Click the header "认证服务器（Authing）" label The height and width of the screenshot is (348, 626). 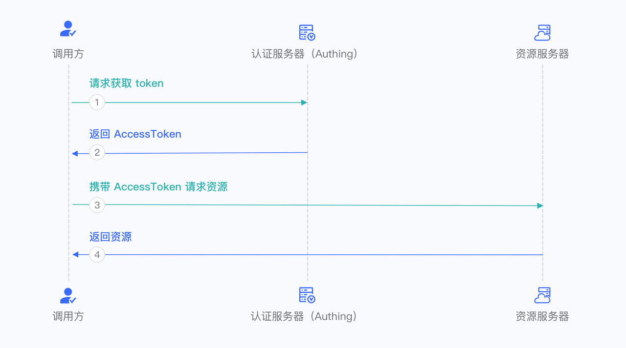pyautogui.click(x=304, y=54)
